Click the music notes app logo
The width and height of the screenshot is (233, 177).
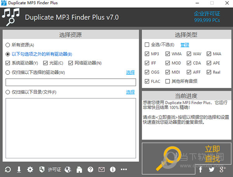tap(11, 17)
